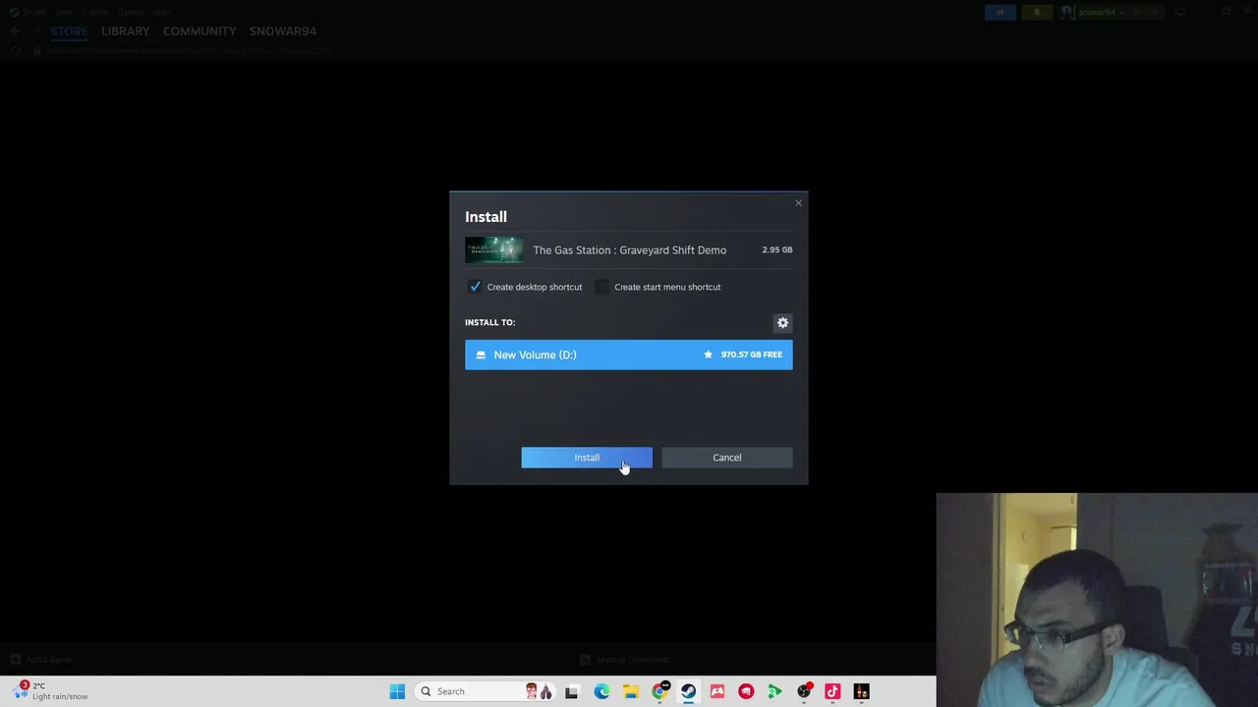Image resolution: width=1258 pixels, height=707 pixels.
Task: Click Steam notifications bell icon
Action: coord(1037,12)
